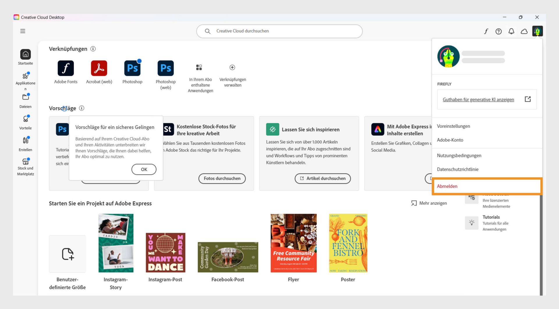Click the Verknüpfungen verwalten plus icon
This screenshot has width=559, height=309.
pos(232,67)
